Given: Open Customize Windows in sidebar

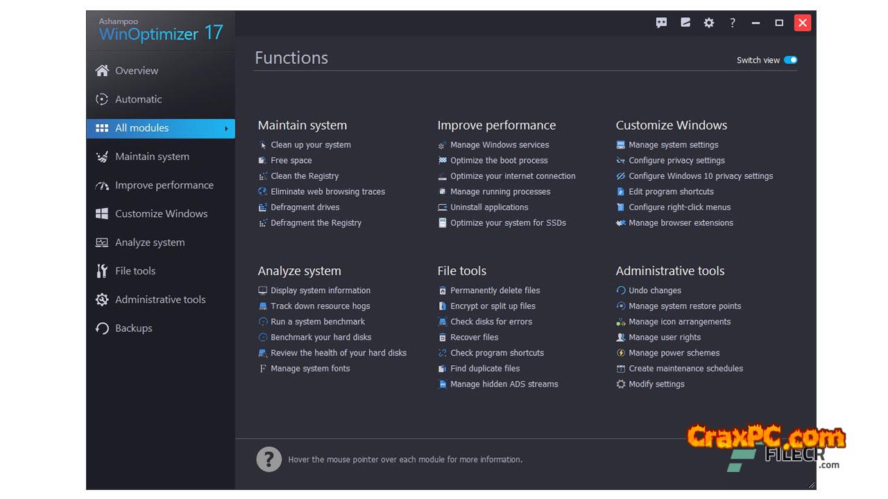Looking at the screenshot, I should [161, 213].
